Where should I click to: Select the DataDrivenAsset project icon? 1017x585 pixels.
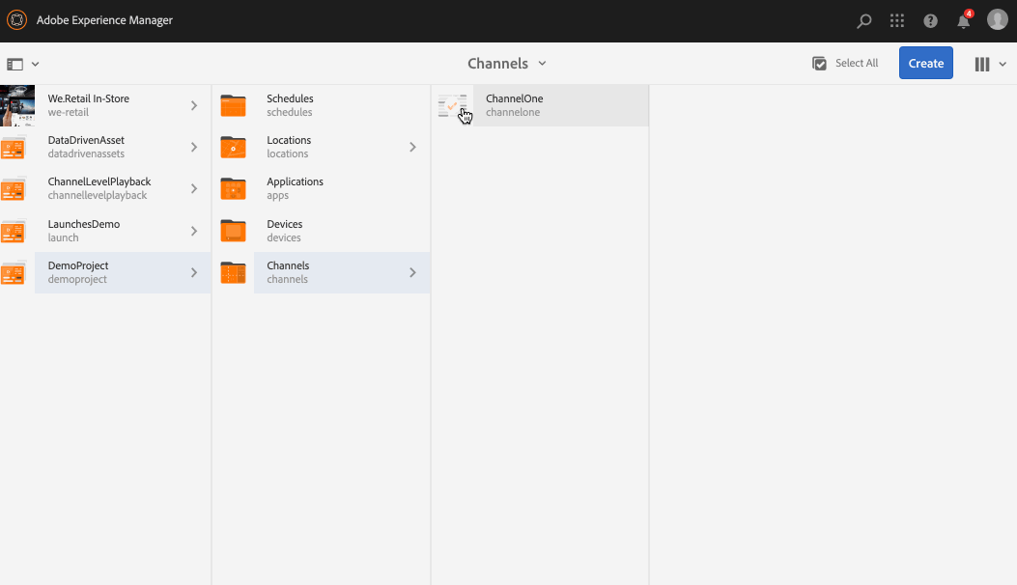tap(13, 148)
